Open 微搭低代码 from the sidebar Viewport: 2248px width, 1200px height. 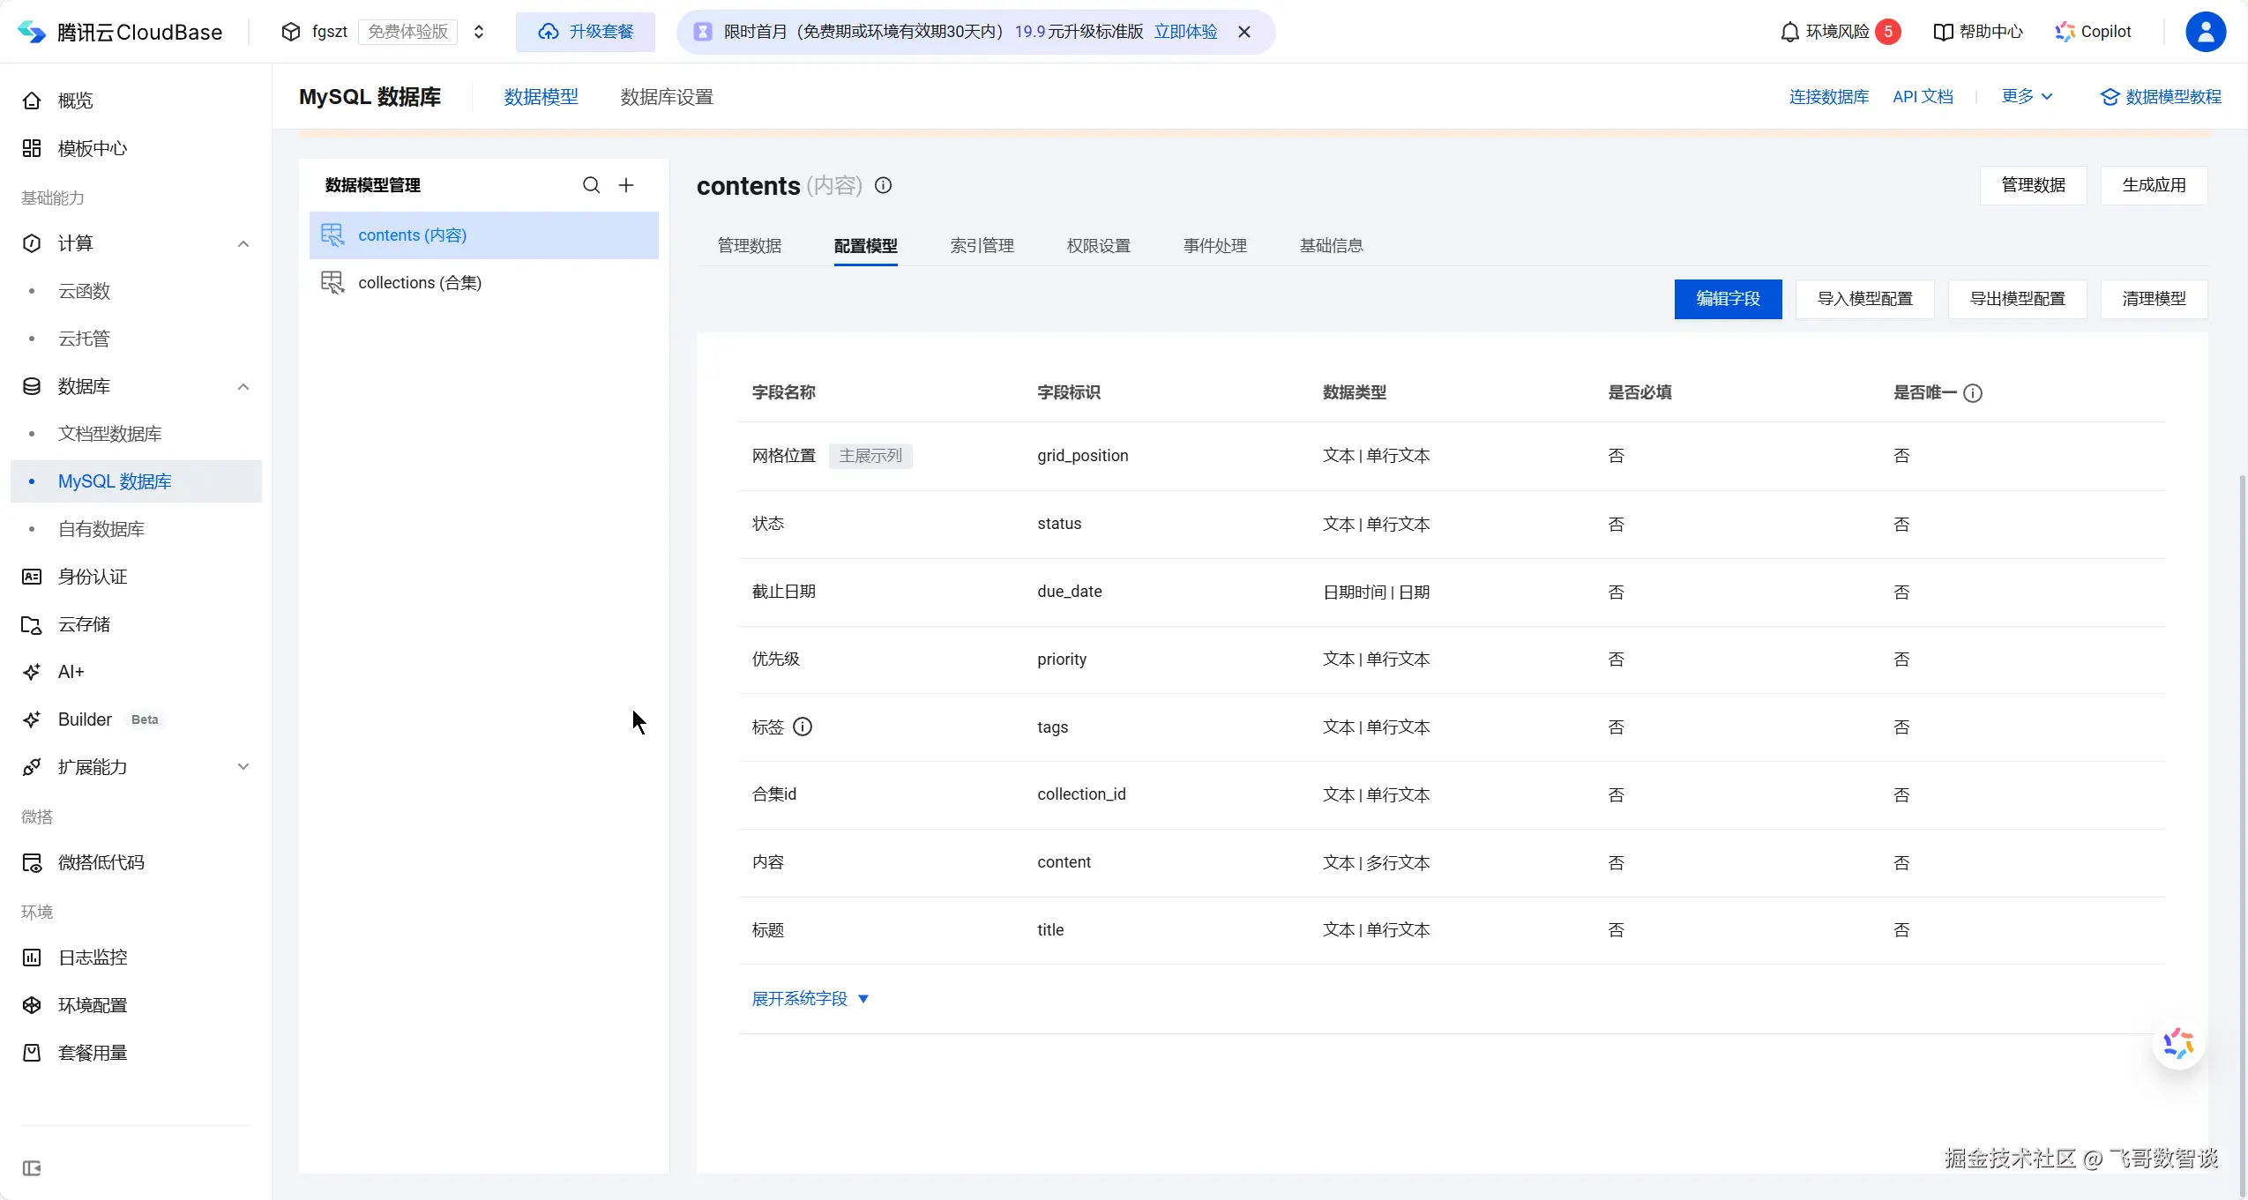pos(101,862)
